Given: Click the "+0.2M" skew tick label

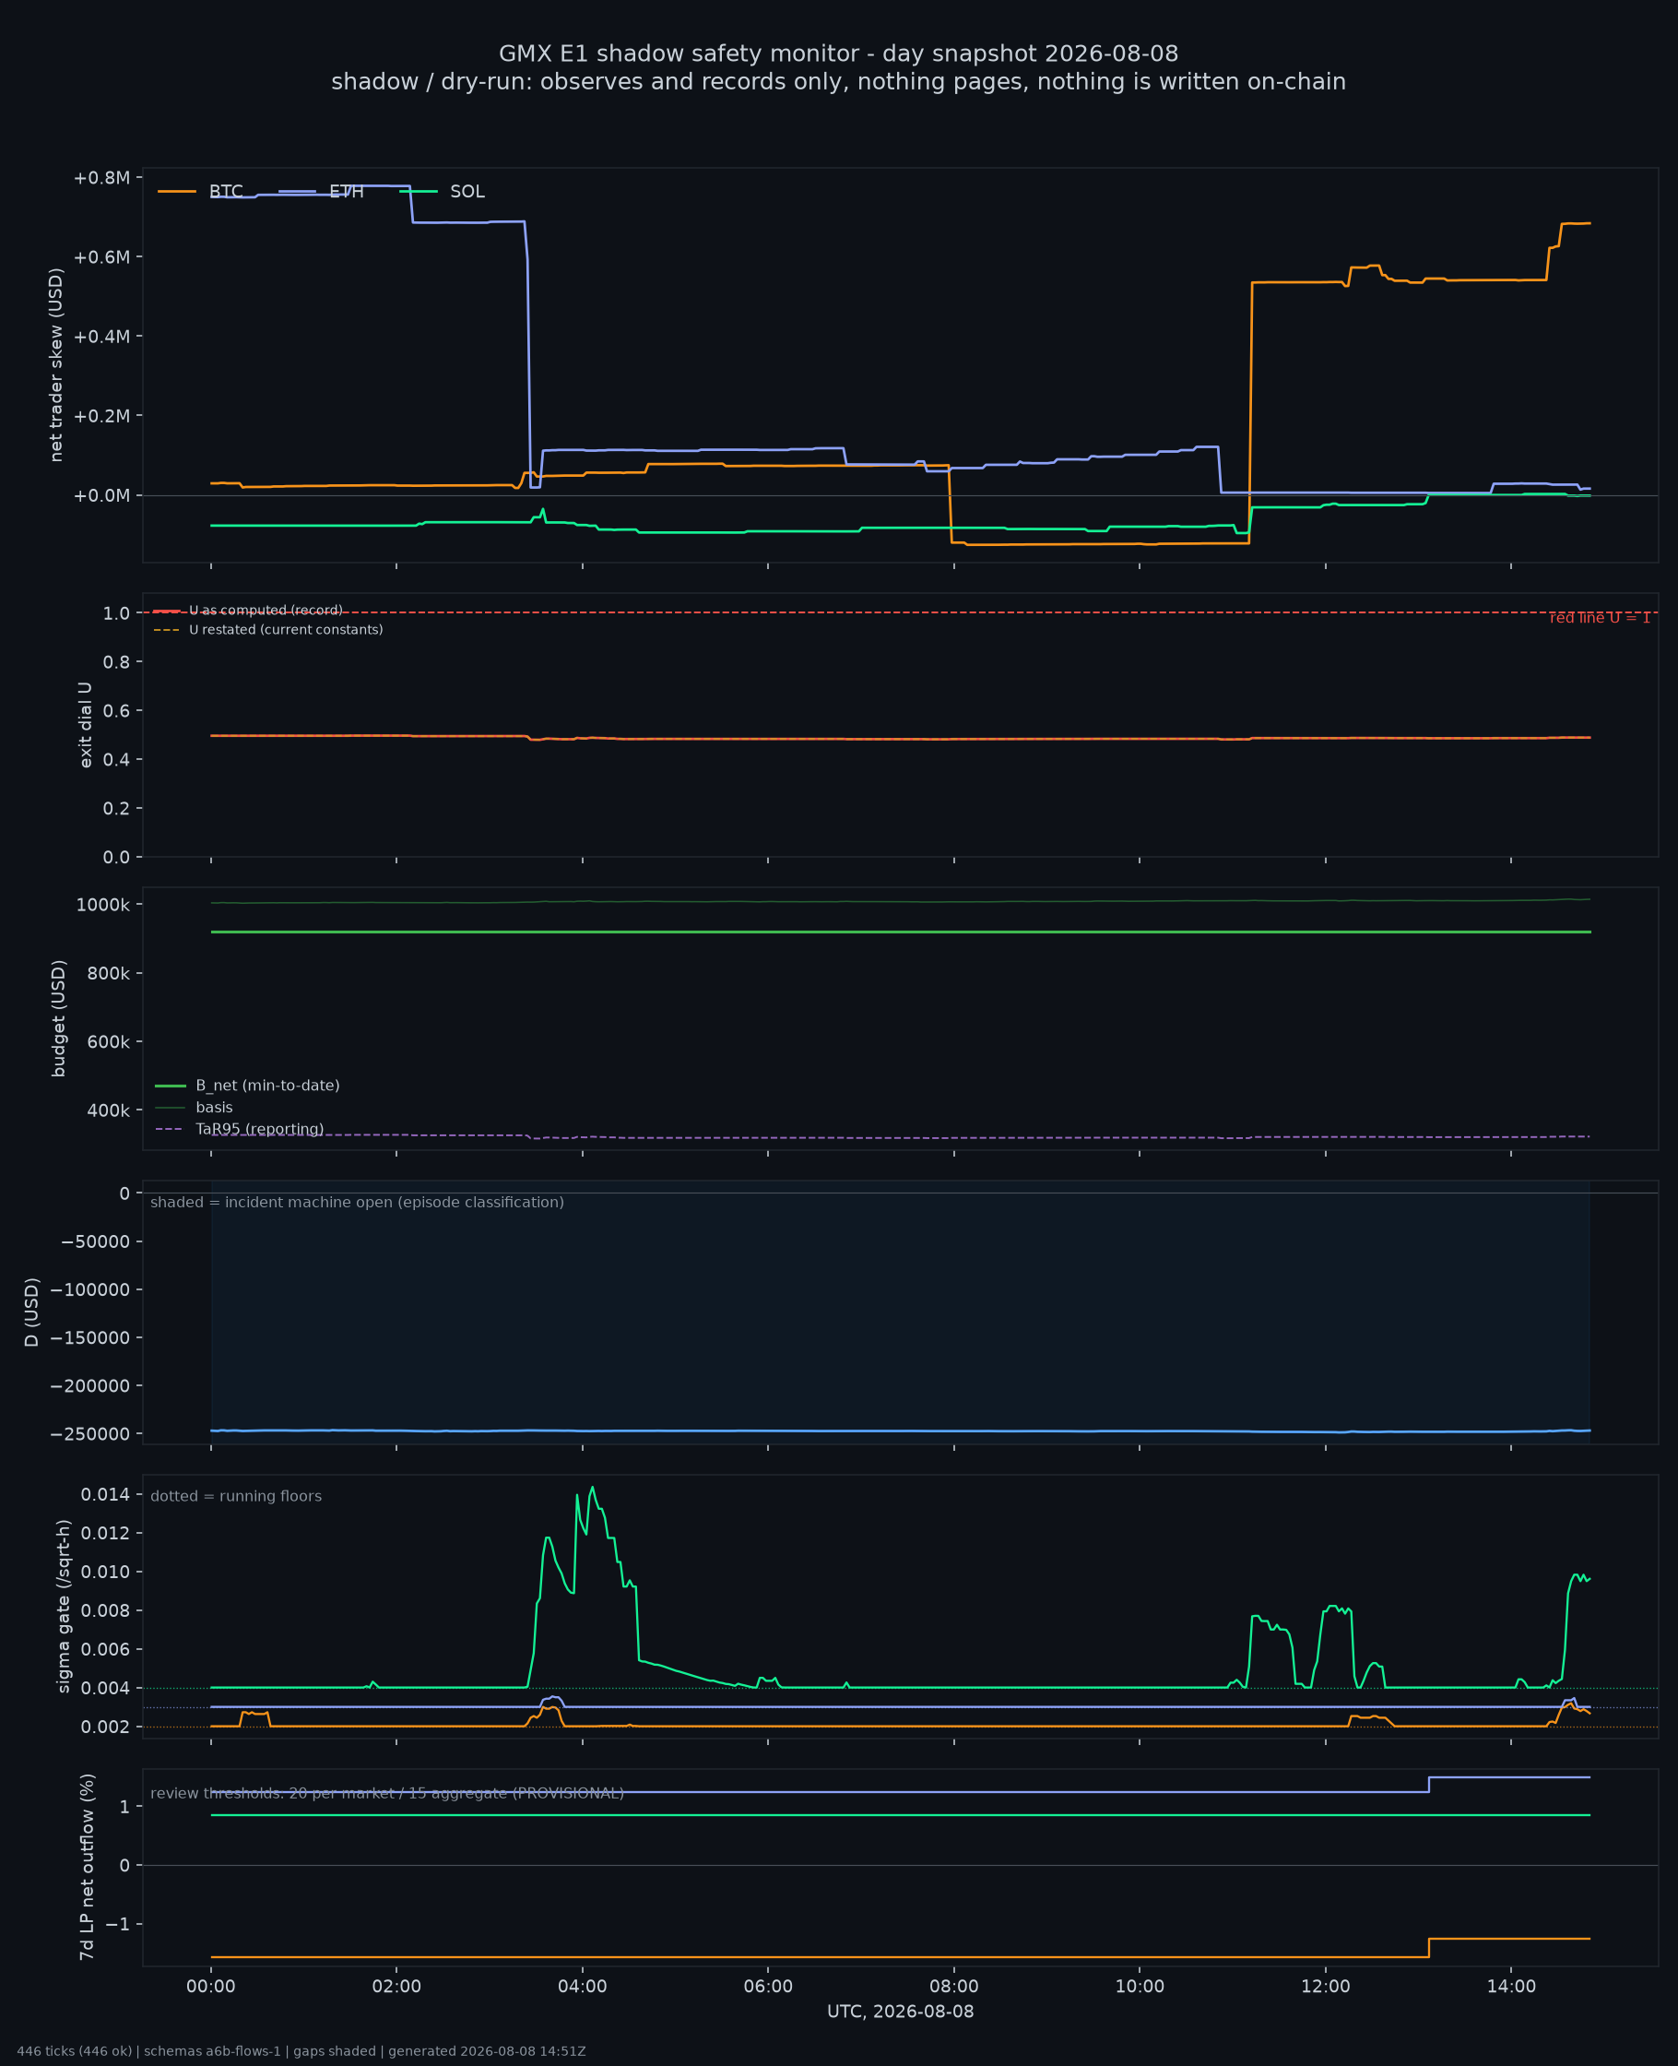Looking at the screenshot, I should click(101, 416).
